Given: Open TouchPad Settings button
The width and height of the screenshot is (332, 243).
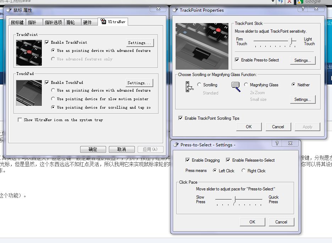Looking at the screenshot, I should 139,83.
